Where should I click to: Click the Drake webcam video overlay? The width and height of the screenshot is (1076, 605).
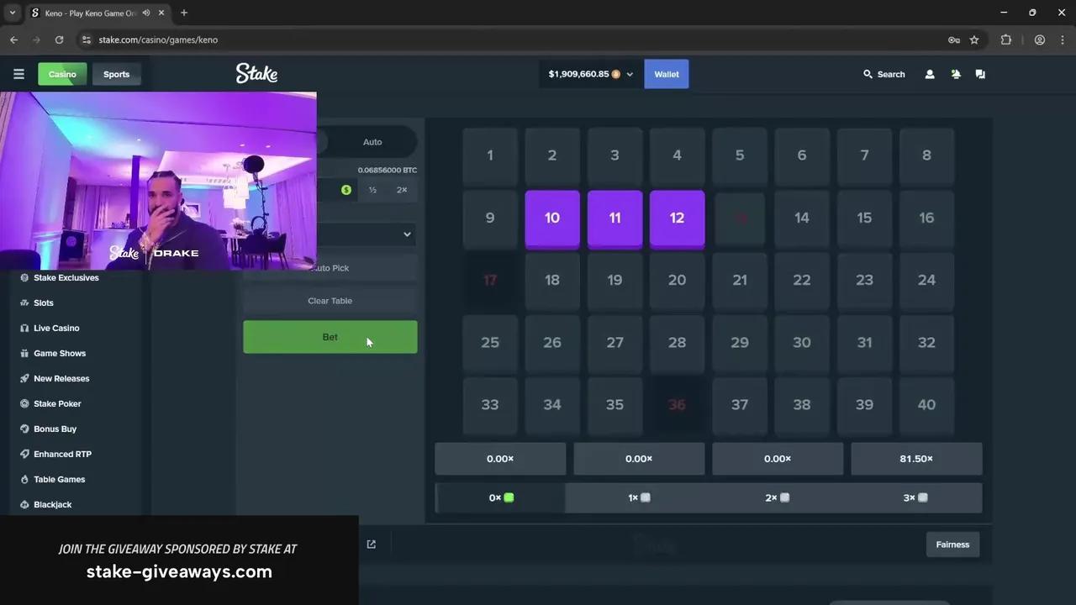[x=158, y=181]
